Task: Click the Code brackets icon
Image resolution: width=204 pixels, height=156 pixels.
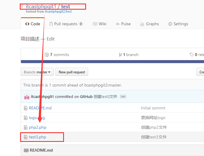Action: point(27,24)
